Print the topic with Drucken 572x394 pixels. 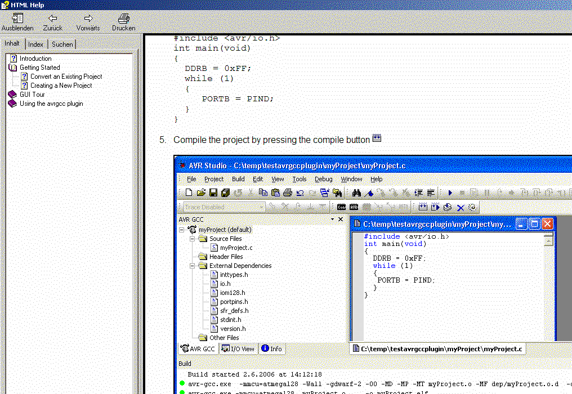coord(124,23)
